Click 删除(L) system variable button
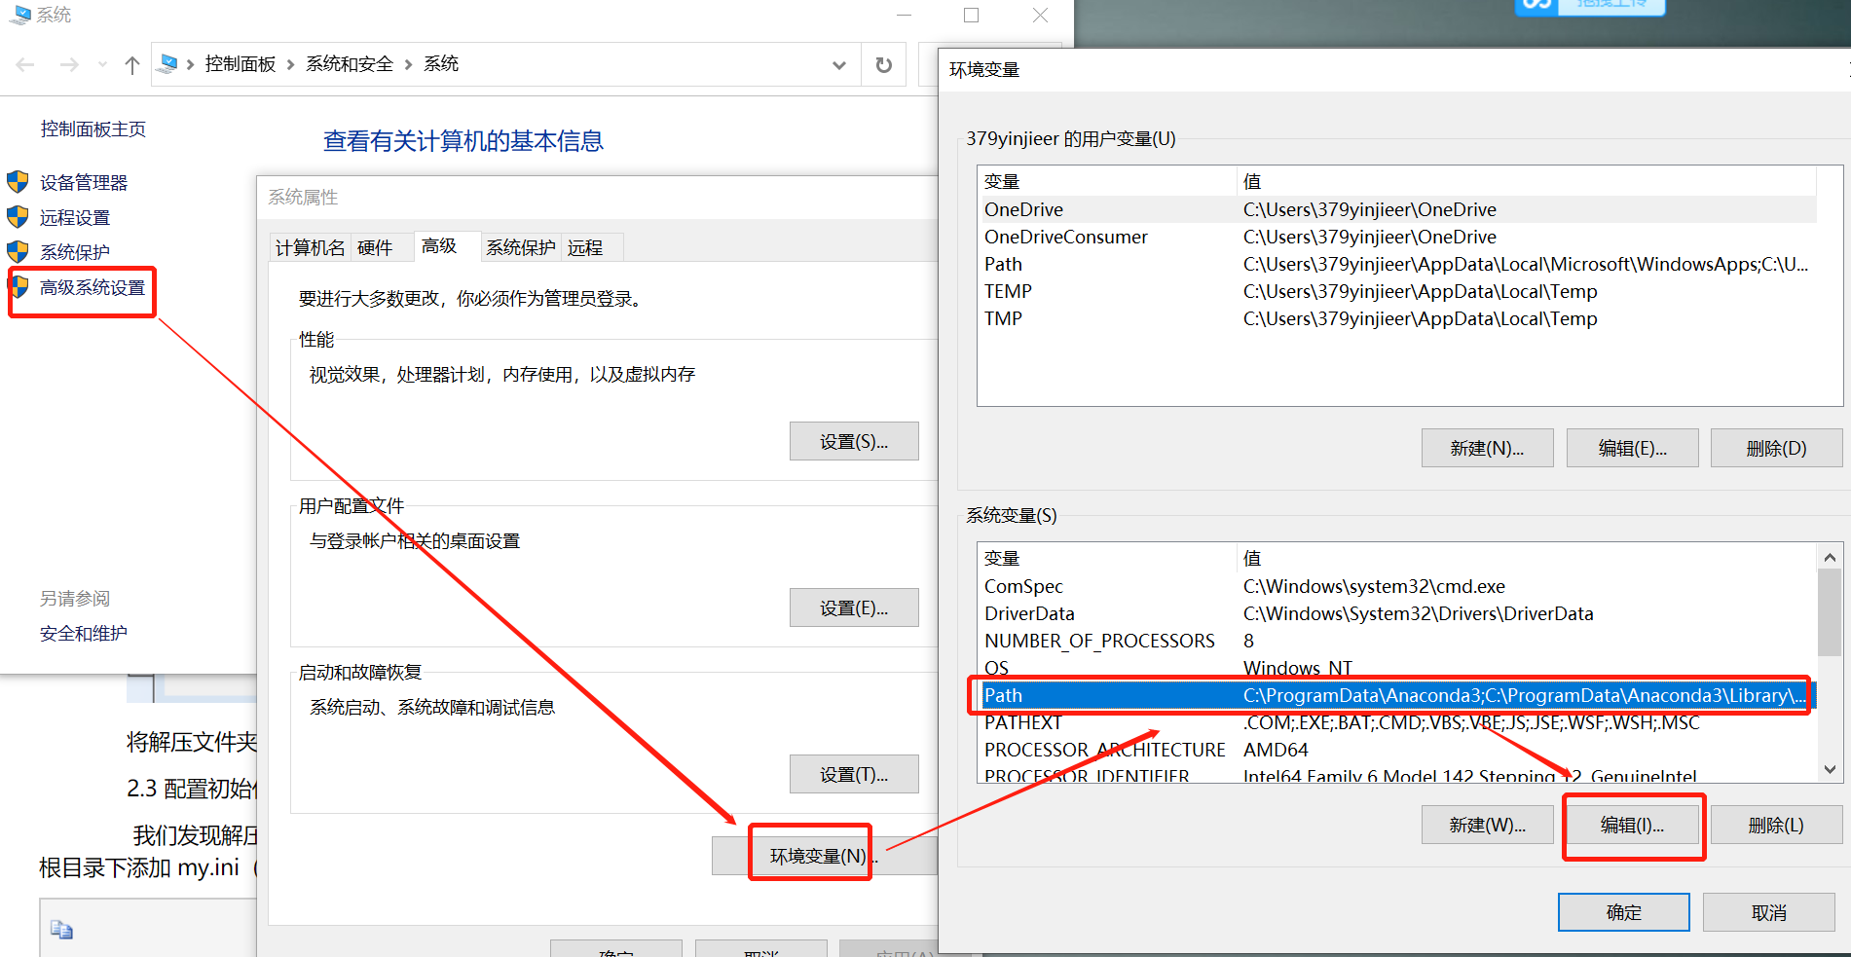The image size is (1851, 957). [1776, 826]
